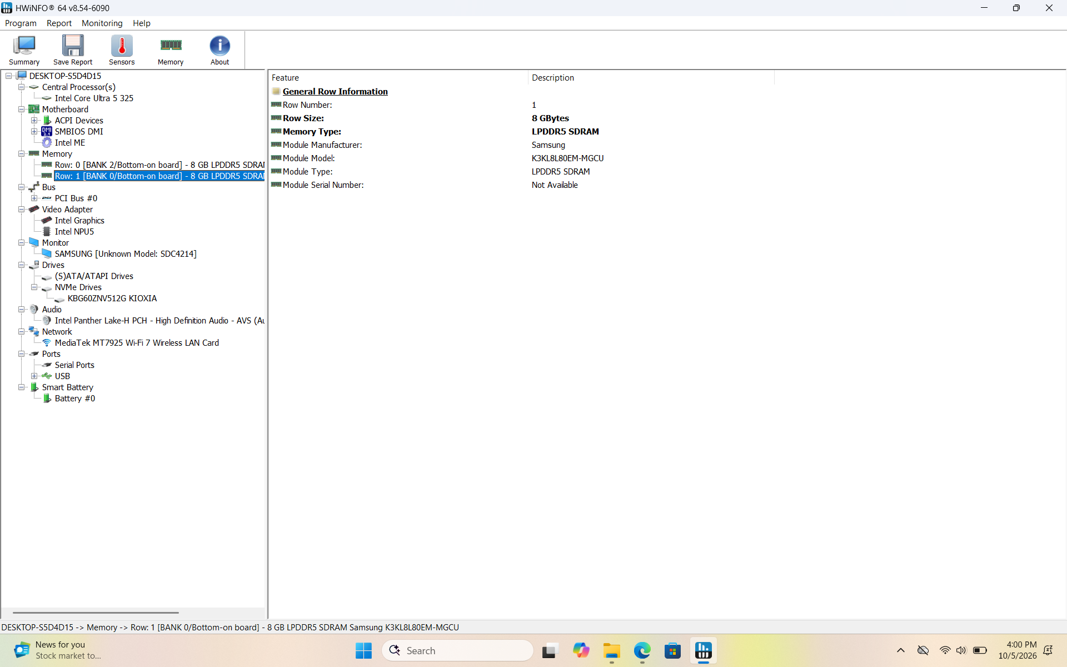The image size is (1067, 667).
Task: Open the Monitoring menu
Action: pyautogui.click(x=102, y=23)
